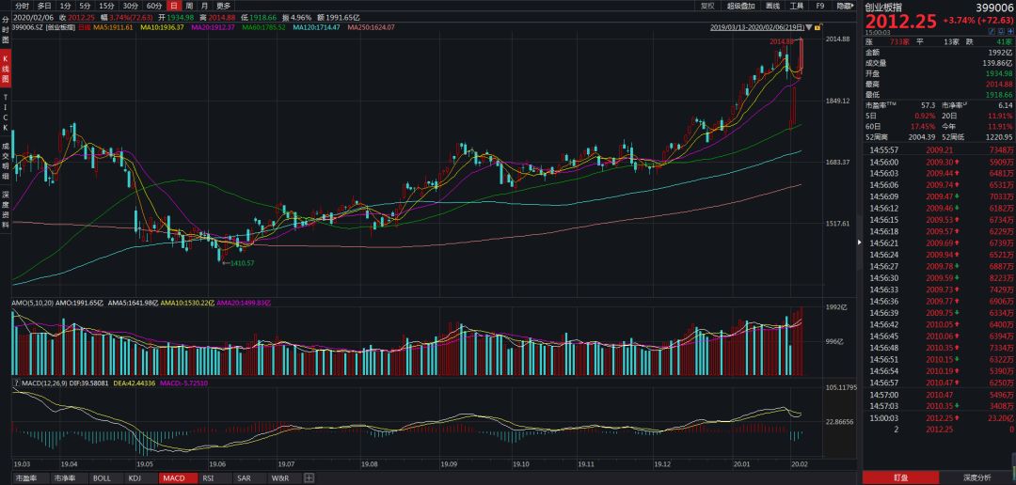Select the 画线 drawing tool
This screenshot has height=485, width=1016.
pos(772,6)
